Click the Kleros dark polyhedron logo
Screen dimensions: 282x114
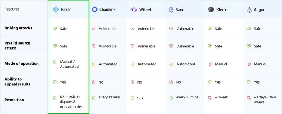click(x=211, y=9)
